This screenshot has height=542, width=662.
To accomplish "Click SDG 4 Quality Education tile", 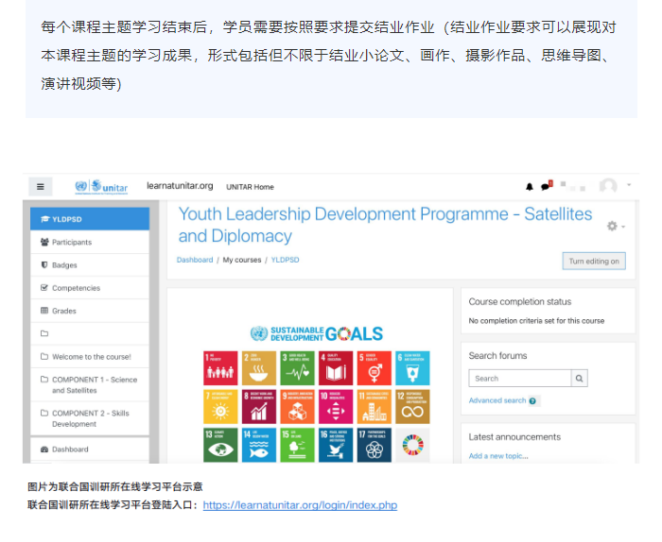I will click(336, 368).
